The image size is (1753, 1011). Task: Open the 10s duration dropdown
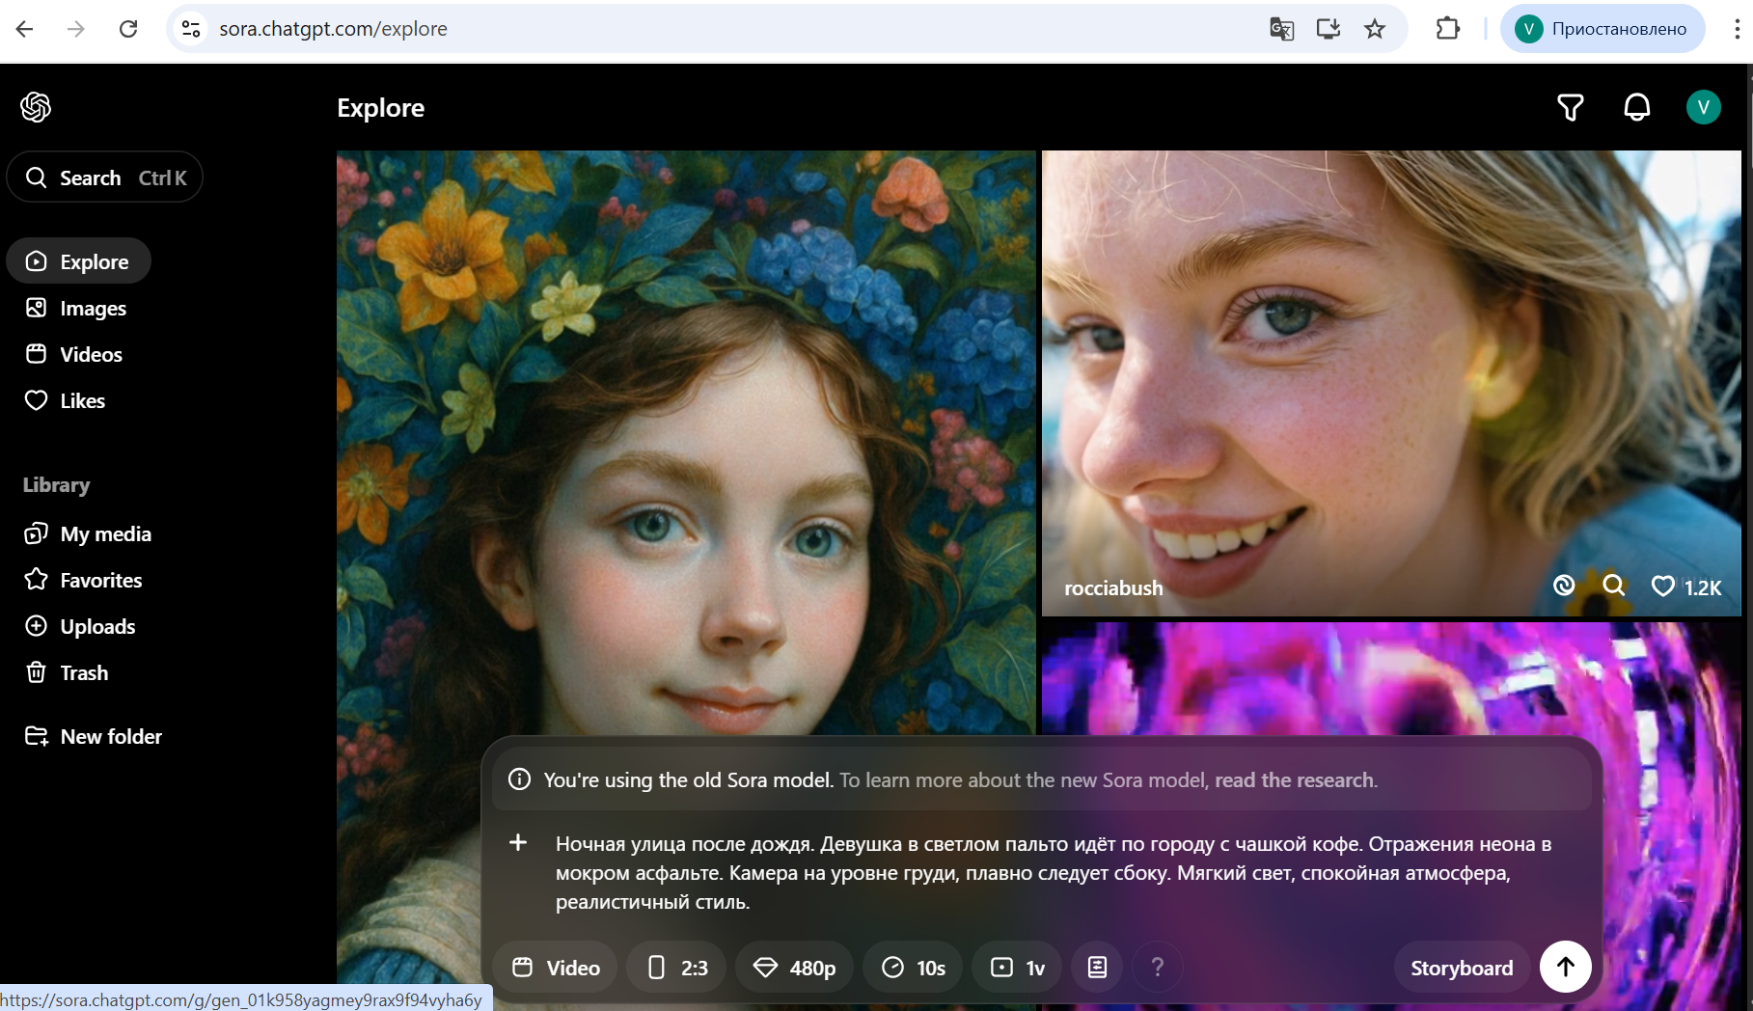pyautogui.click(x=913, y=967)
